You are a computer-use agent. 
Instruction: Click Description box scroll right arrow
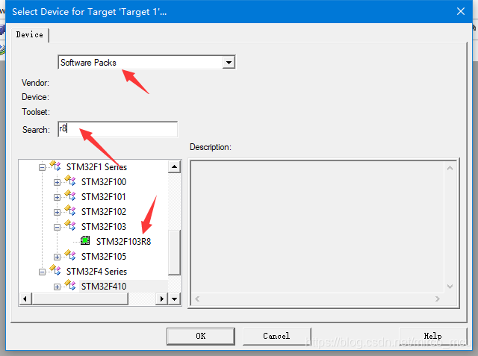pyautogui.click(x=438, y=299)
